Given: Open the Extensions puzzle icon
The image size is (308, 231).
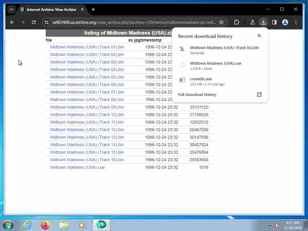Looking at the screenshot, I should tap(236, 22).
